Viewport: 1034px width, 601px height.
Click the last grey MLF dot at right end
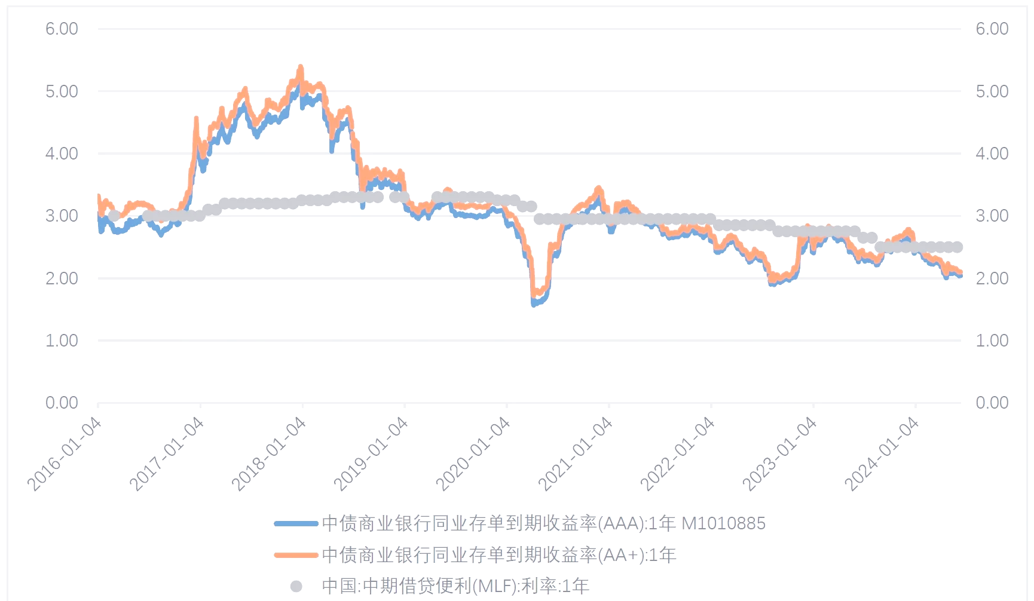point(957,247)
